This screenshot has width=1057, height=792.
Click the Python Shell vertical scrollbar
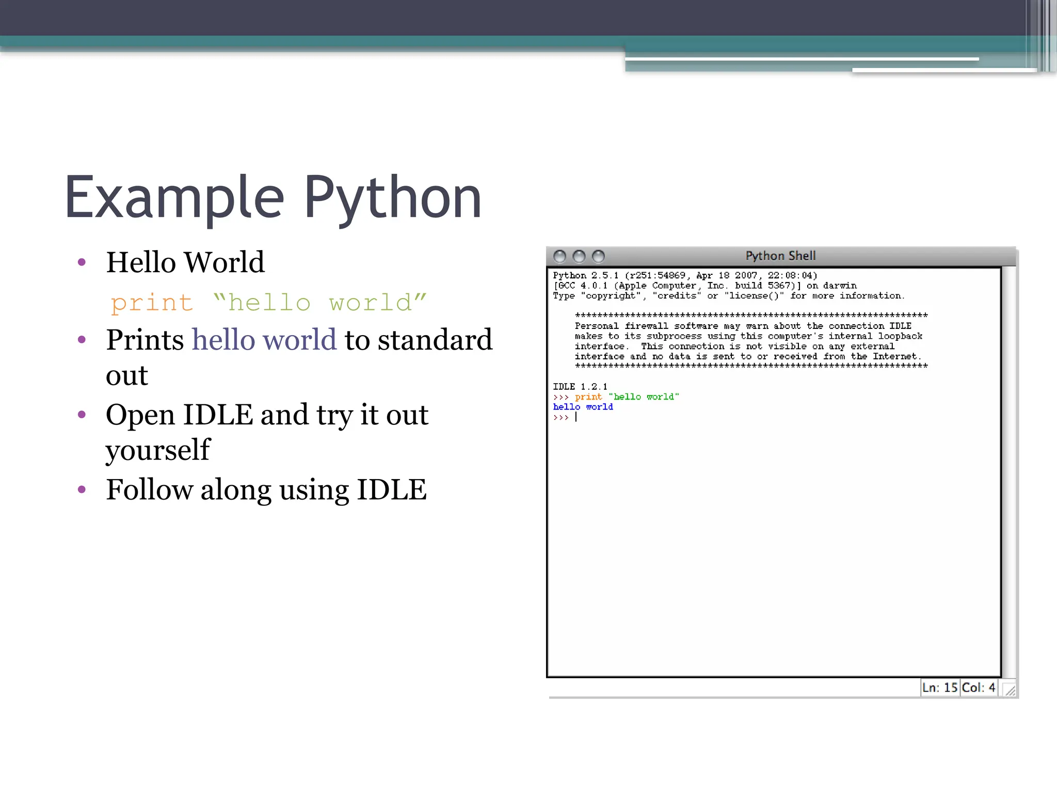click(x=1009, y=472)
